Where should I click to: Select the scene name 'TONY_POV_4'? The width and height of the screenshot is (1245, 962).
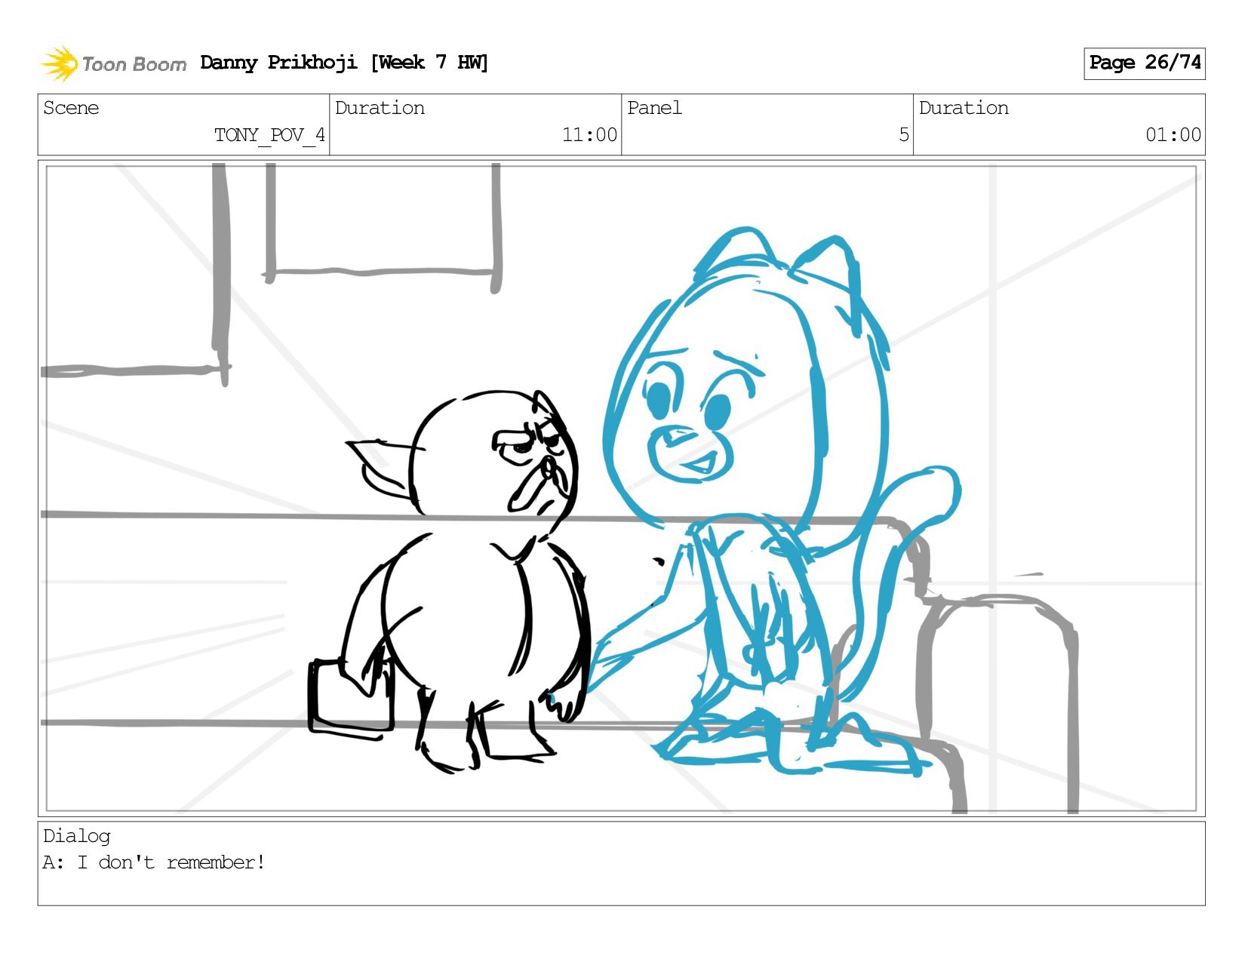click(269, 135)
